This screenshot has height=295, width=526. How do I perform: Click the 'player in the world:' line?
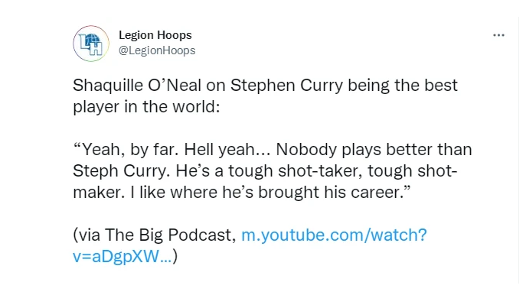146,107
